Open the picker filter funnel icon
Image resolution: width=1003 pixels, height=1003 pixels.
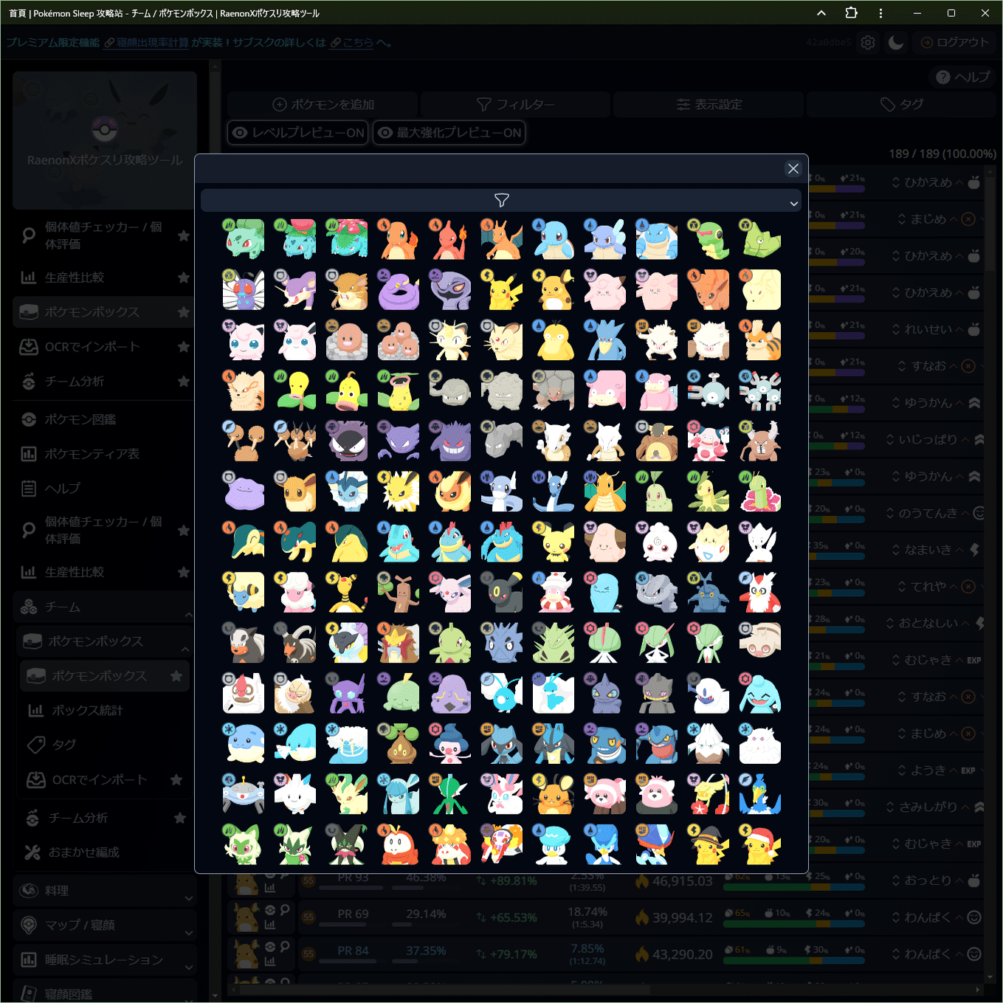[x=502, y=200]
